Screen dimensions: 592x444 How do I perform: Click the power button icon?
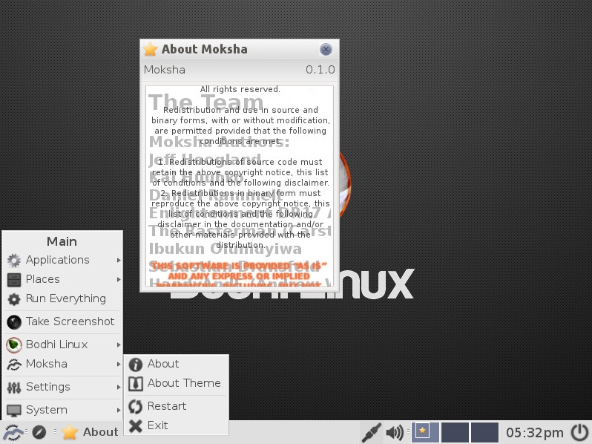pyautogui.click(x=579, y=432)
